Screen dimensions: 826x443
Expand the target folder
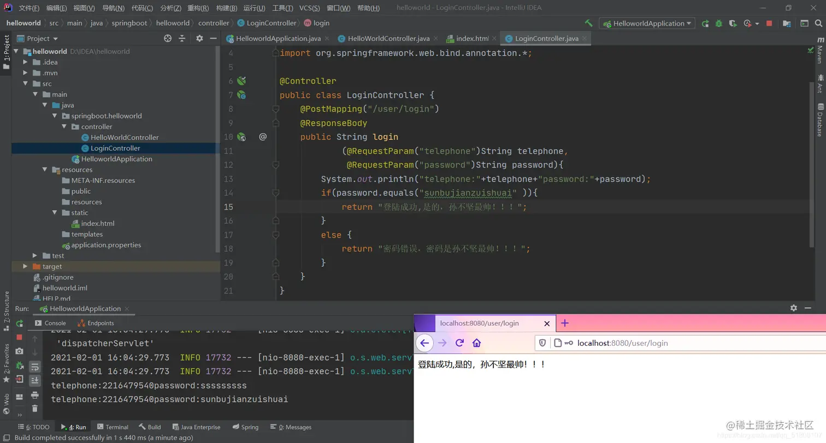25,267
